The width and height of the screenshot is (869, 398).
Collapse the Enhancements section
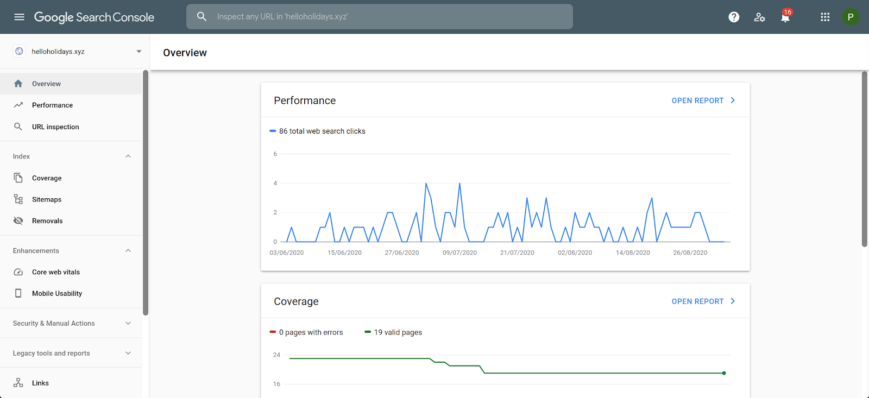[x=128, y=250]
